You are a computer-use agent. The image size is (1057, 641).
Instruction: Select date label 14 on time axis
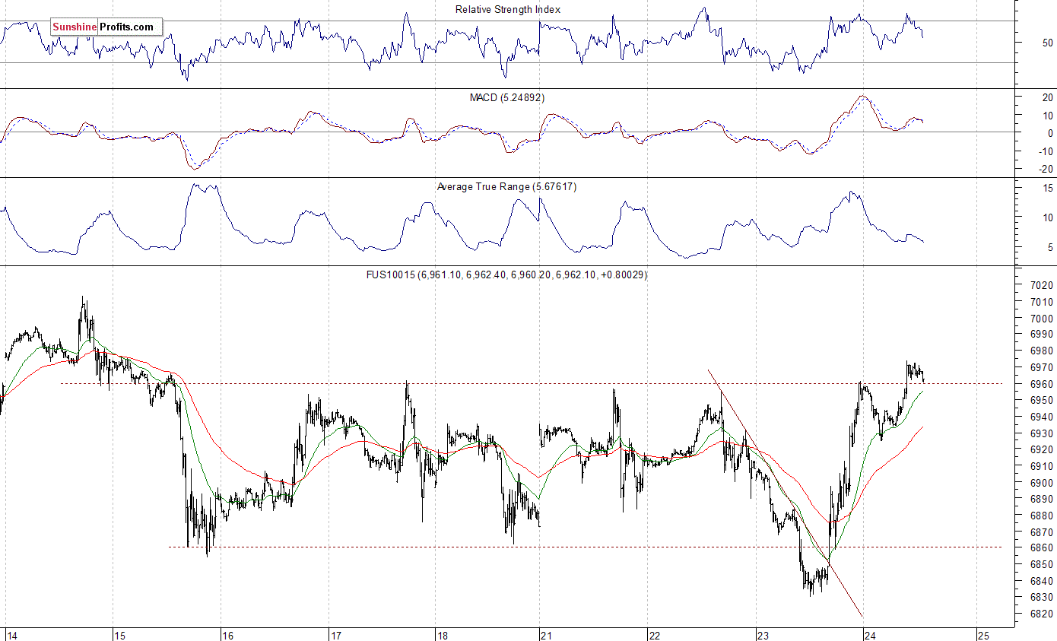[12, 635]
